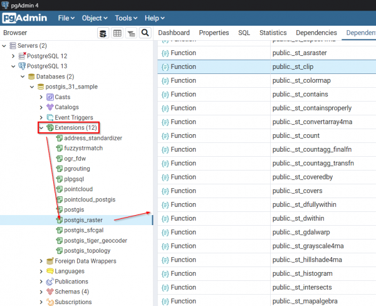The height and width of the screenshot is (306, 376).
Task: Select the postgis_topology extension
Action: [87, 251]
